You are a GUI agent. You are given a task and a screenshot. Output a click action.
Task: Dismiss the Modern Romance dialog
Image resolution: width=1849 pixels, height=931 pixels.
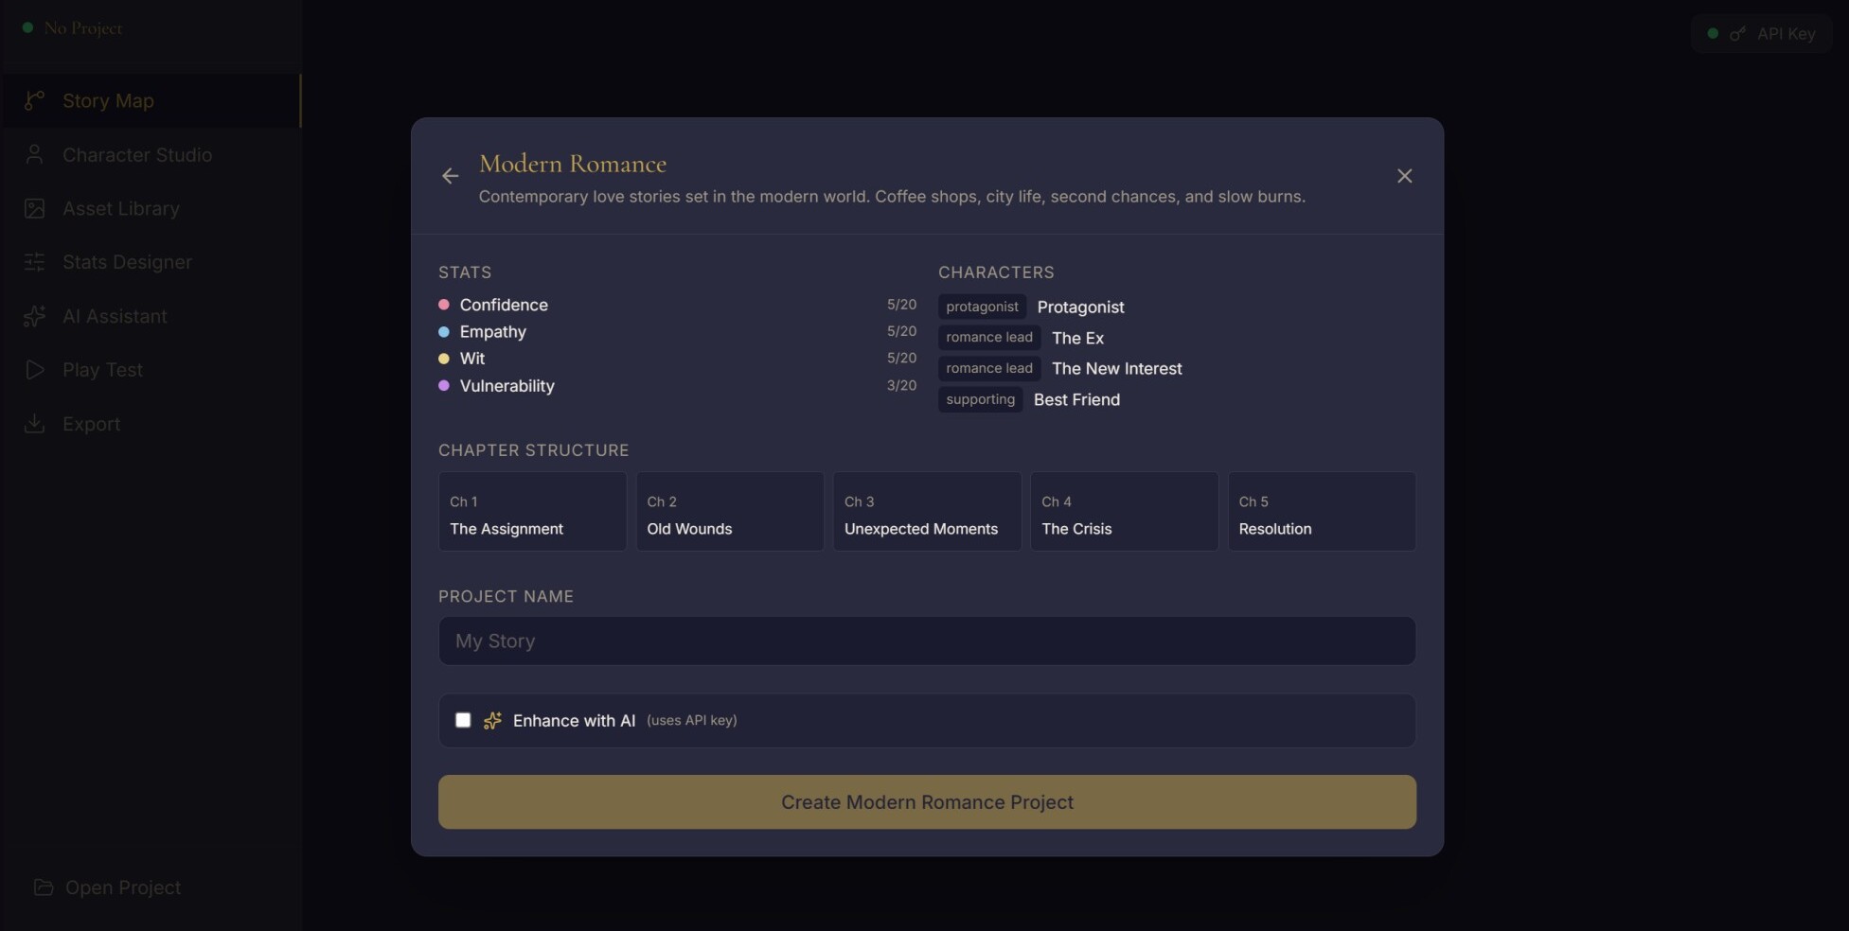(x=1404, y=176)
